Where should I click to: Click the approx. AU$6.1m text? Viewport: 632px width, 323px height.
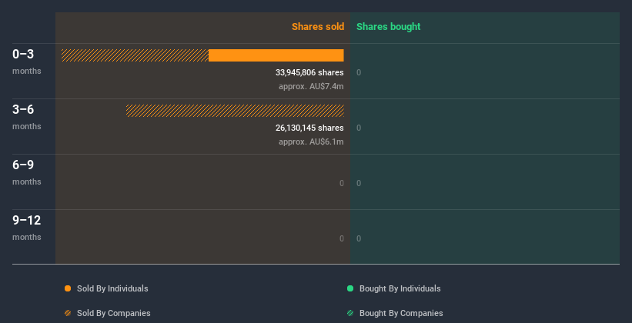(311, 142)
